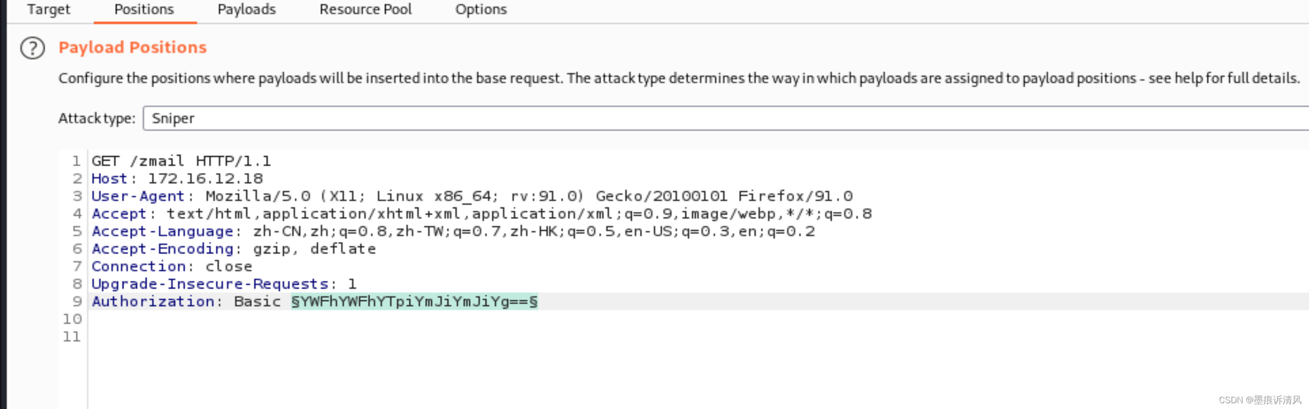
Task: Click the GET /zmail request line
Action: [181, 161]
